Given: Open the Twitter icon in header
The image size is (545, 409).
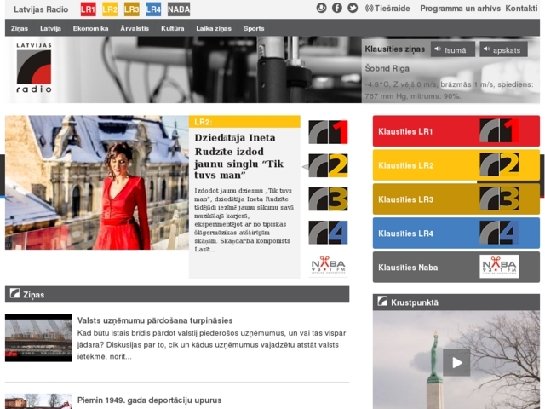Looking at the screenshot, I should (x=353, y=8).
